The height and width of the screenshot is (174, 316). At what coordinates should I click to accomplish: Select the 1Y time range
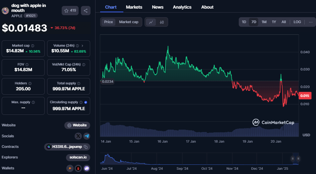coord(274,22)
